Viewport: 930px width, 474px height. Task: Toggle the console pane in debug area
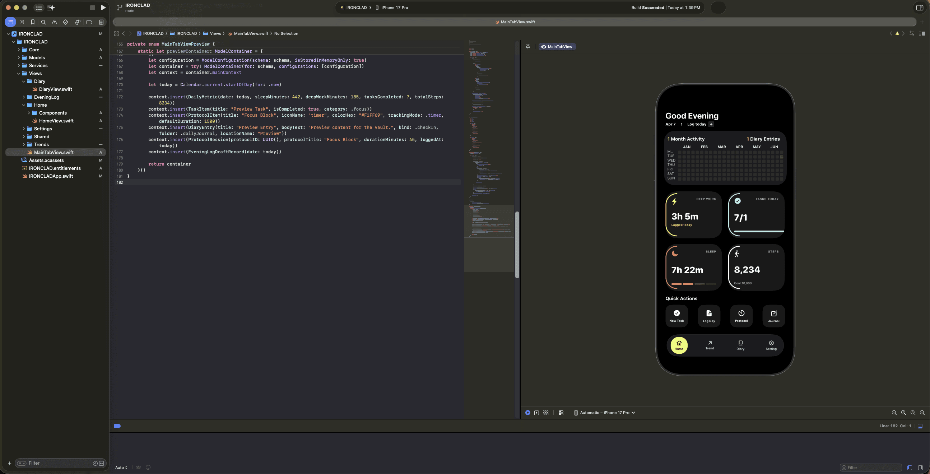click(921, 468)
